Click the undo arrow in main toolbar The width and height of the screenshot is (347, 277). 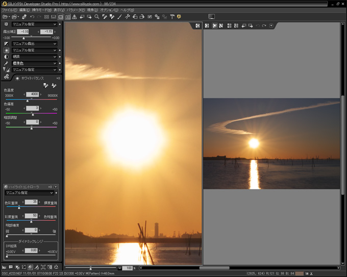(x=32, y=17)
